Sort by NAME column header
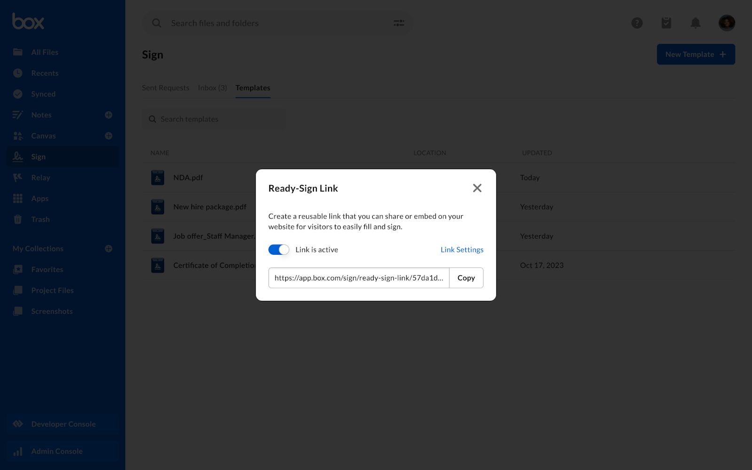 [x=160, y=153]
